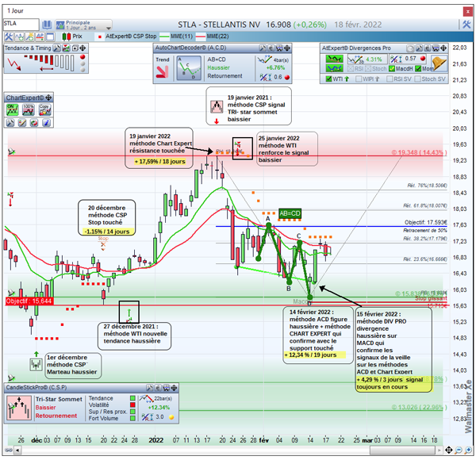Click the back-arrow icon in AutoChartDecoder header
The width and height of the screenshot is (476, 460).
(271, 48)
